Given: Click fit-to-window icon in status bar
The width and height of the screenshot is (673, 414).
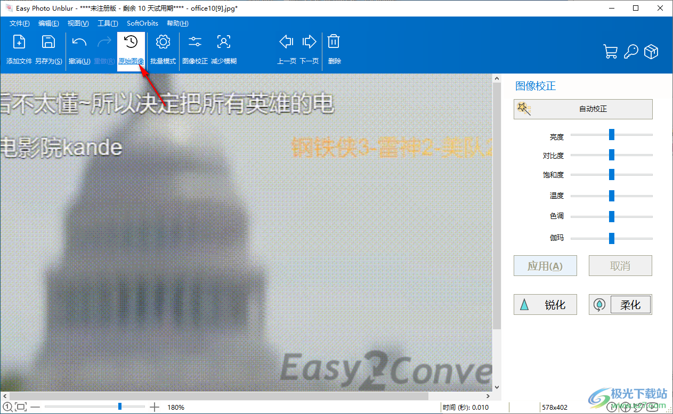Looking at the screenshot, I should [x=21, y=407].
